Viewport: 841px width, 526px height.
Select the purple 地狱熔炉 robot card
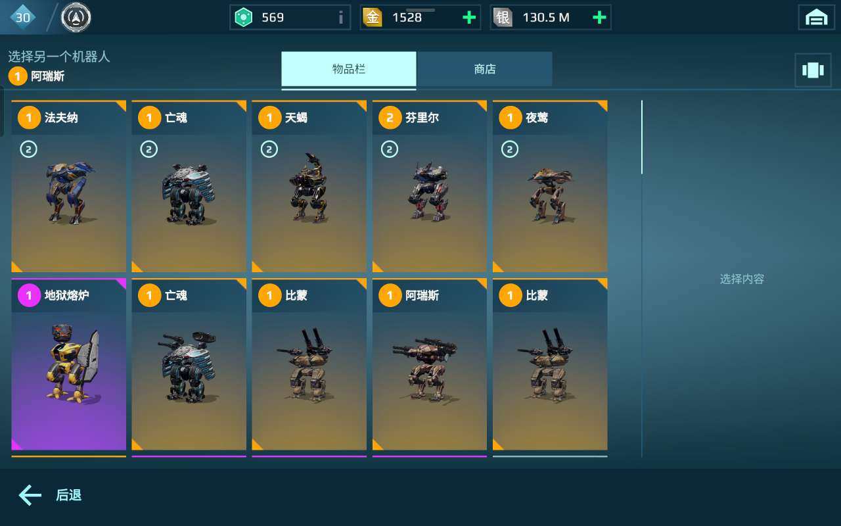(69, 364)
